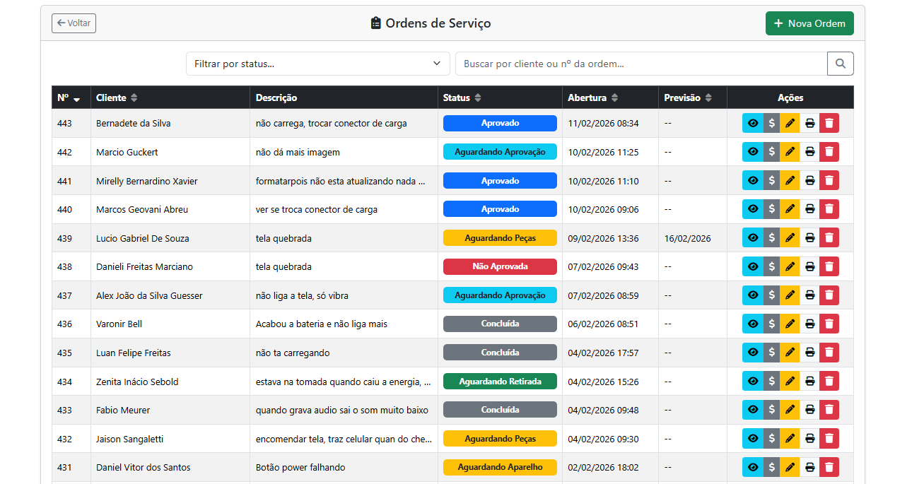This screenshot has width=907, height=484.
Task: Click the 'Aguardando Peças' badge on order 432
Action: click(500, 438)
